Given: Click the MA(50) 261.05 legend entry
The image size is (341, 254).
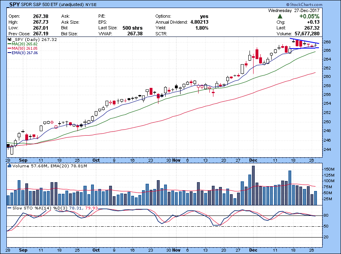Looking at the screenshot, I should pos(24,48).
